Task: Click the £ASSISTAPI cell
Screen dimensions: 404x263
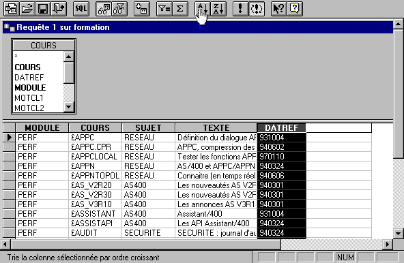Action: click(x=95, y=223)
